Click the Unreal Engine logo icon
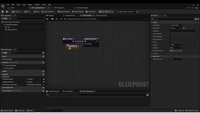The height and width of the screenshot is (113, 200). click(3, 6)
